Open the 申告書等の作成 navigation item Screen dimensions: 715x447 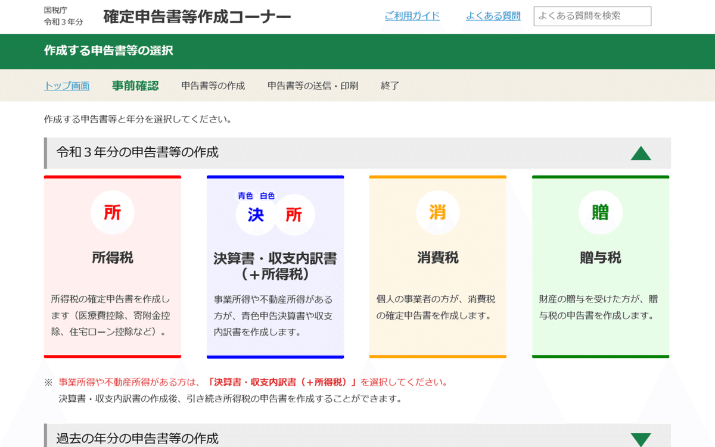(213, 85)
